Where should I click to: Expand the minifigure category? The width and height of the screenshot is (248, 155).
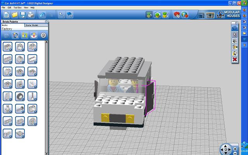(x=7, y=109)
